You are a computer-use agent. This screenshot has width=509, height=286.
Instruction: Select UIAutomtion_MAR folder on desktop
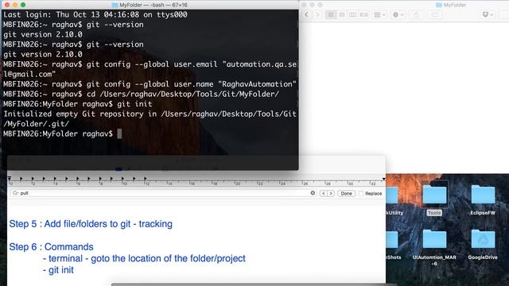coord(434,247)
